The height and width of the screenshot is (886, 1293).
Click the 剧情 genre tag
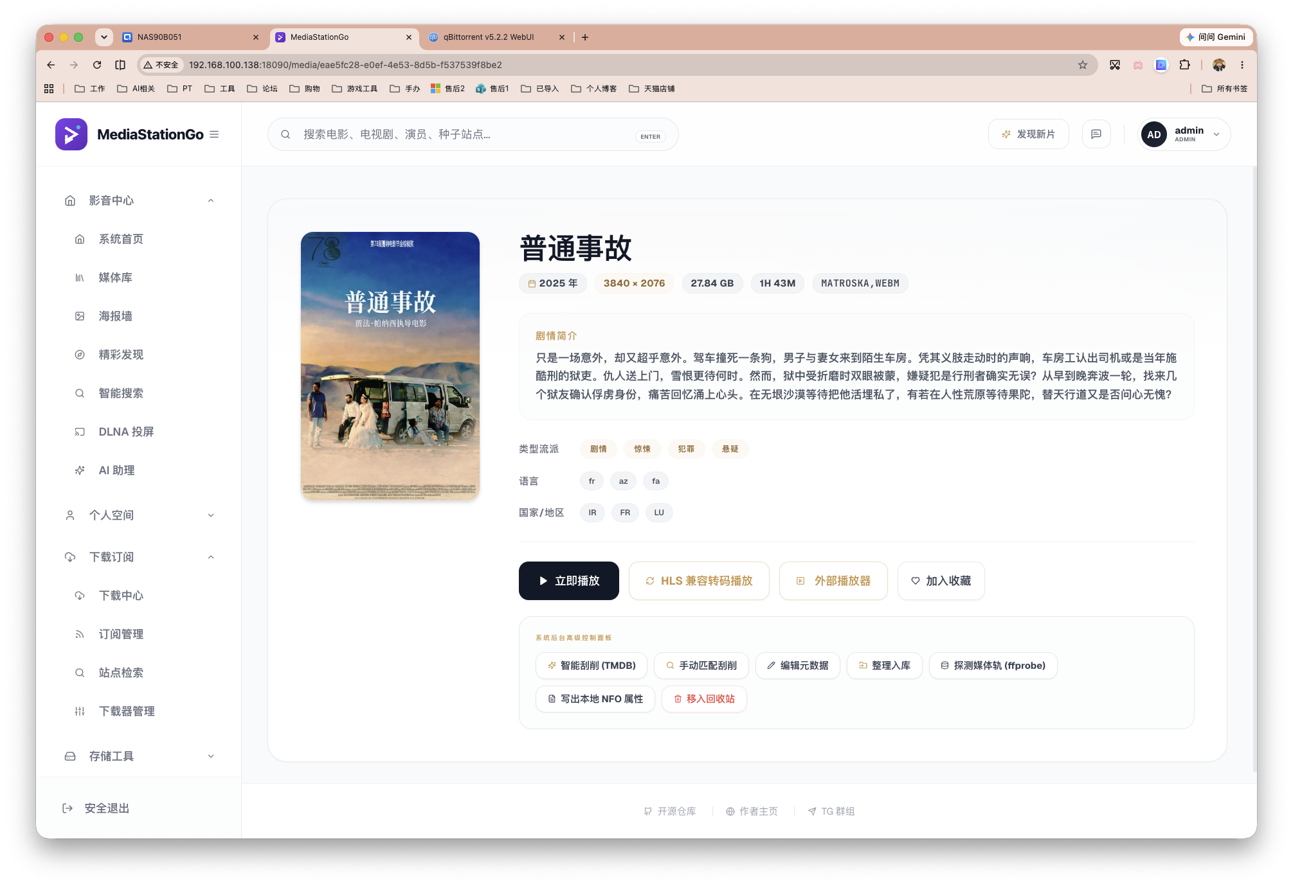click(x=598, y=449)
